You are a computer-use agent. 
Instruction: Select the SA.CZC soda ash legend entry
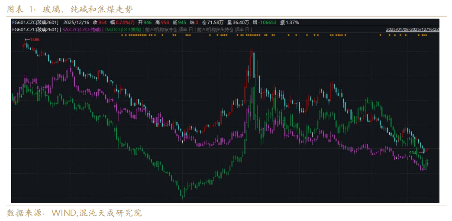81,29
